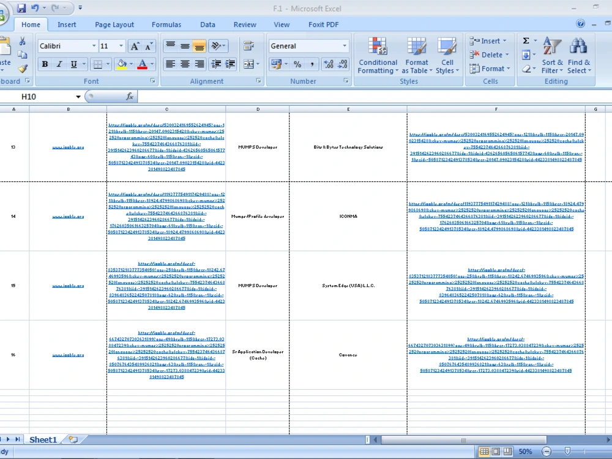Viewport: 612px width, 459px height.
Task: Click the Fill down icon
Action: (x=526, y=54)
